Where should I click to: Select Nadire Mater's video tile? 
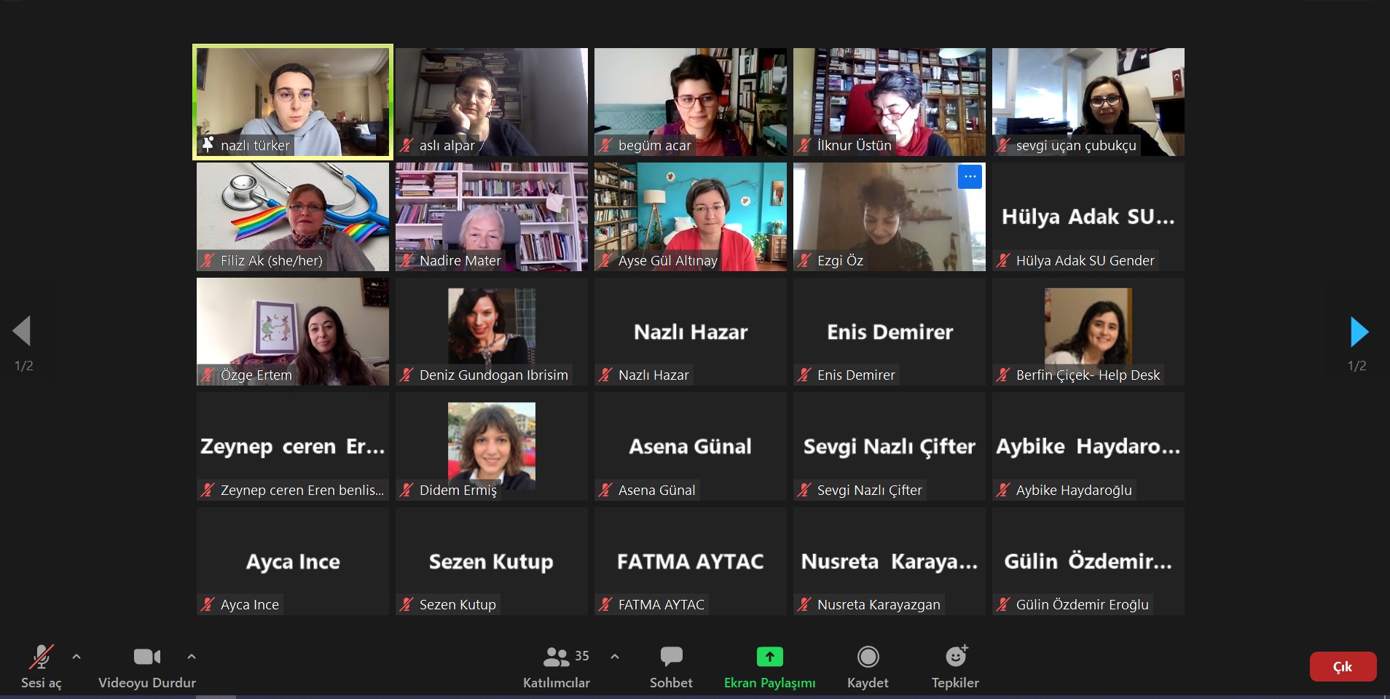pyautogui.click(x=491, y=216)
